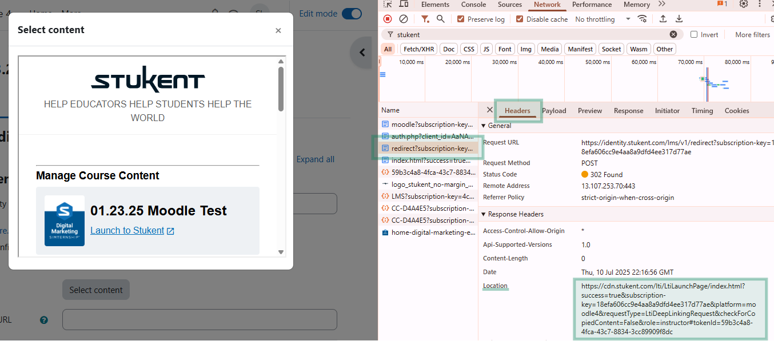Filter requests by JS type
This screenshot has height=341, width=774.
pos(486,49)
